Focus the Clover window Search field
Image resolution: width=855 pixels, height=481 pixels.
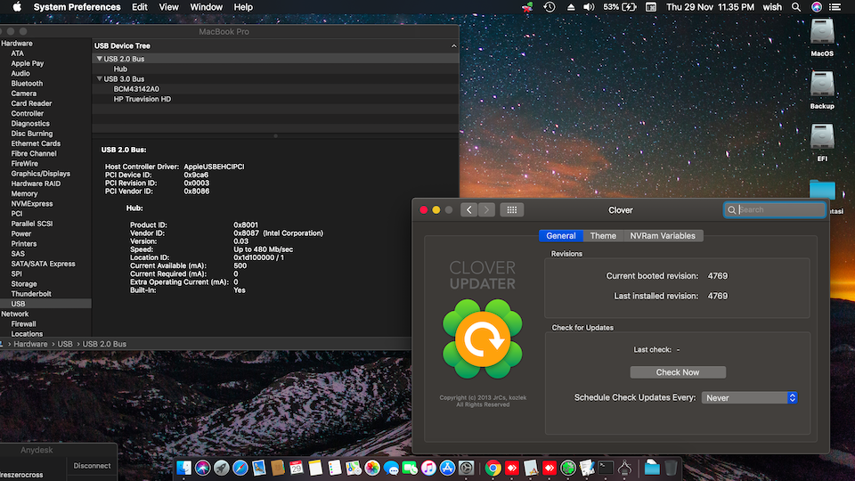pyautogui.click(x=774, y=210)
